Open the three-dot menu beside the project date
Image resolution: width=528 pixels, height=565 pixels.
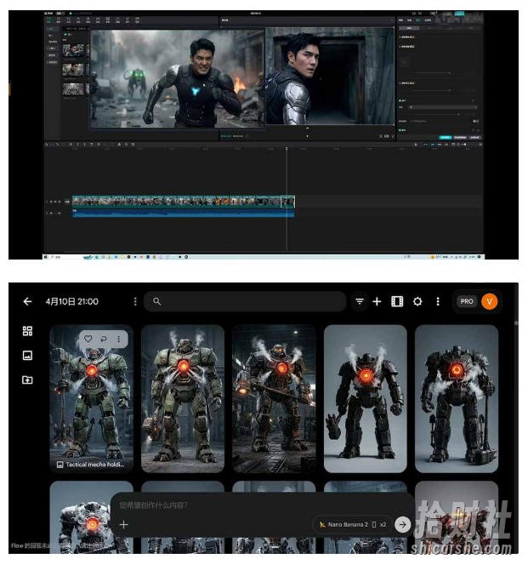pos(135,301)
